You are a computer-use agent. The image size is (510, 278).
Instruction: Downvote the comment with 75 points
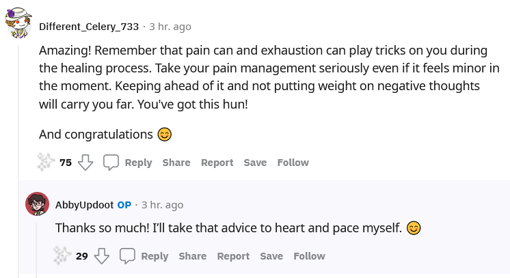[x=85, y=163]
